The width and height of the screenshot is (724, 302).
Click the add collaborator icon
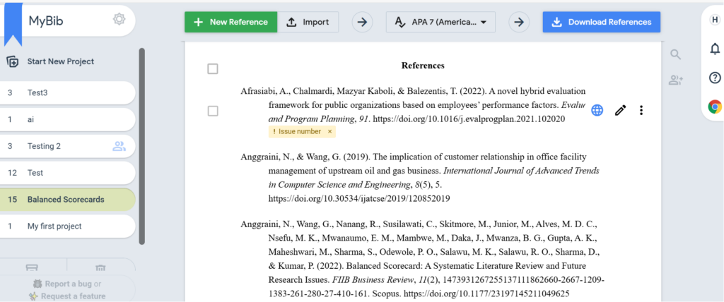[x=675, y=80]
